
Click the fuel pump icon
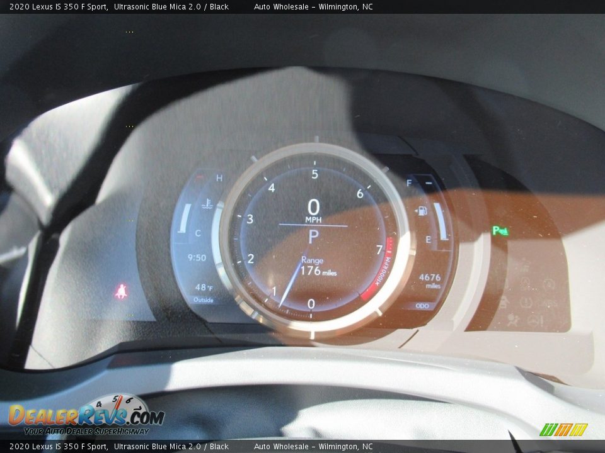(422, 211)
